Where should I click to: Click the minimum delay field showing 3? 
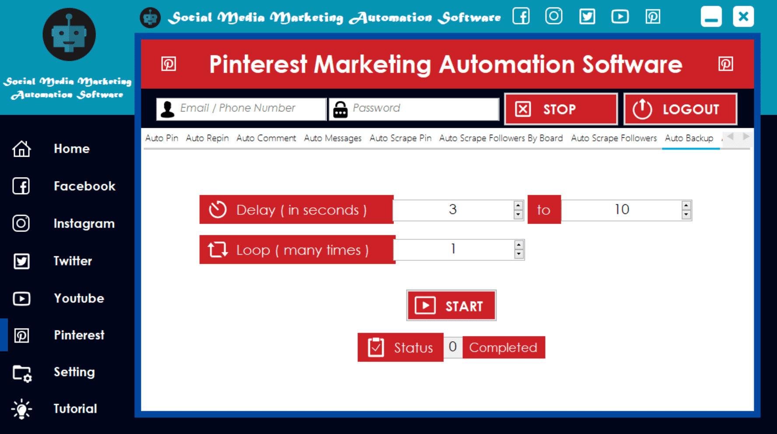pyautogui.click(x=453, y=210)
